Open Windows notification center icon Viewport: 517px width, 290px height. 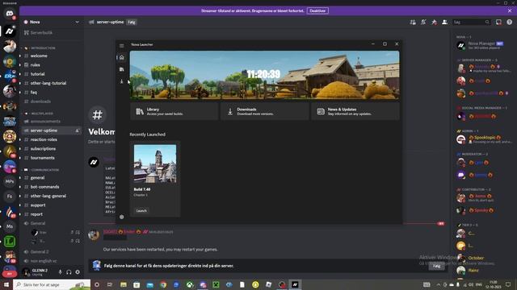[508, 284]
